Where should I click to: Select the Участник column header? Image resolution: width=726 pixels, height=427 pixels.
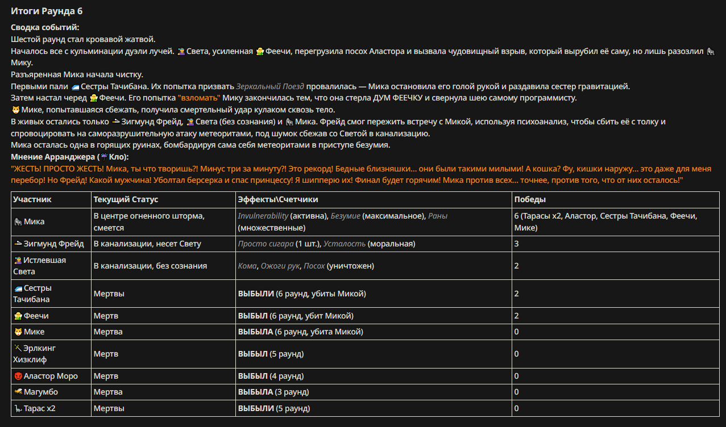pyautogui.click(x=32, y=200)
